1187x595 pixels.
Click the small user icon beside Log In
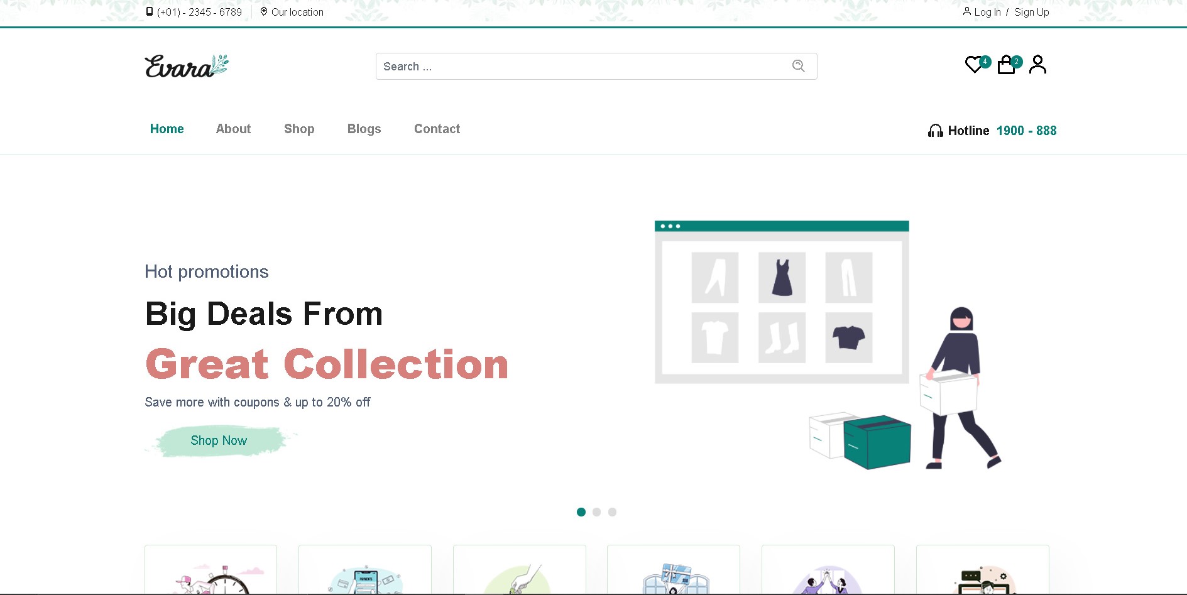(x=967, y=11)
